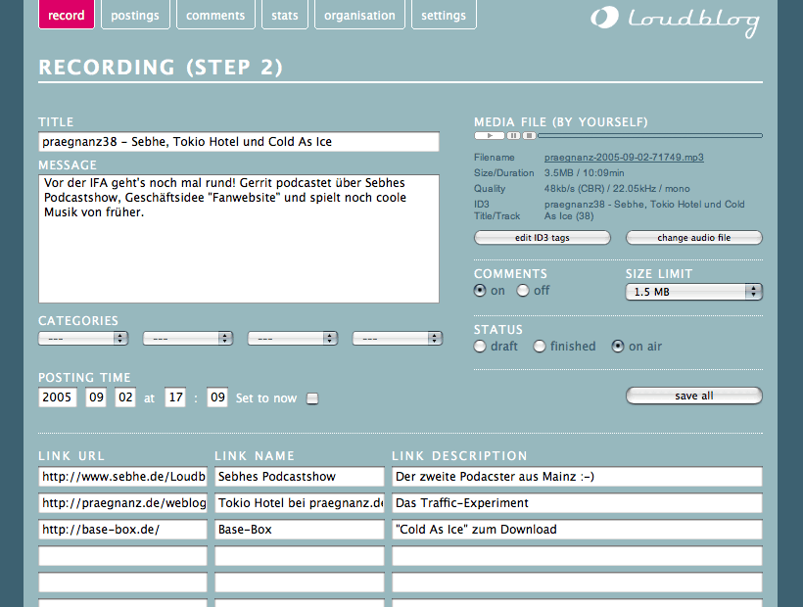Open the fourth Categories dropdown

click(x=398, y=339)
